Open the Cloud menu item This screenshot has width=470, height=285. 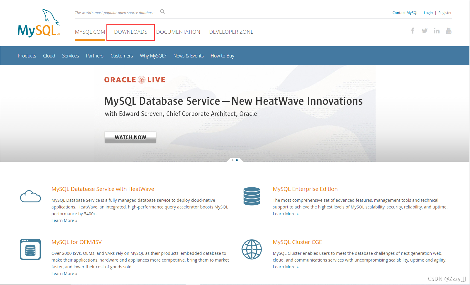click(49, 56)
